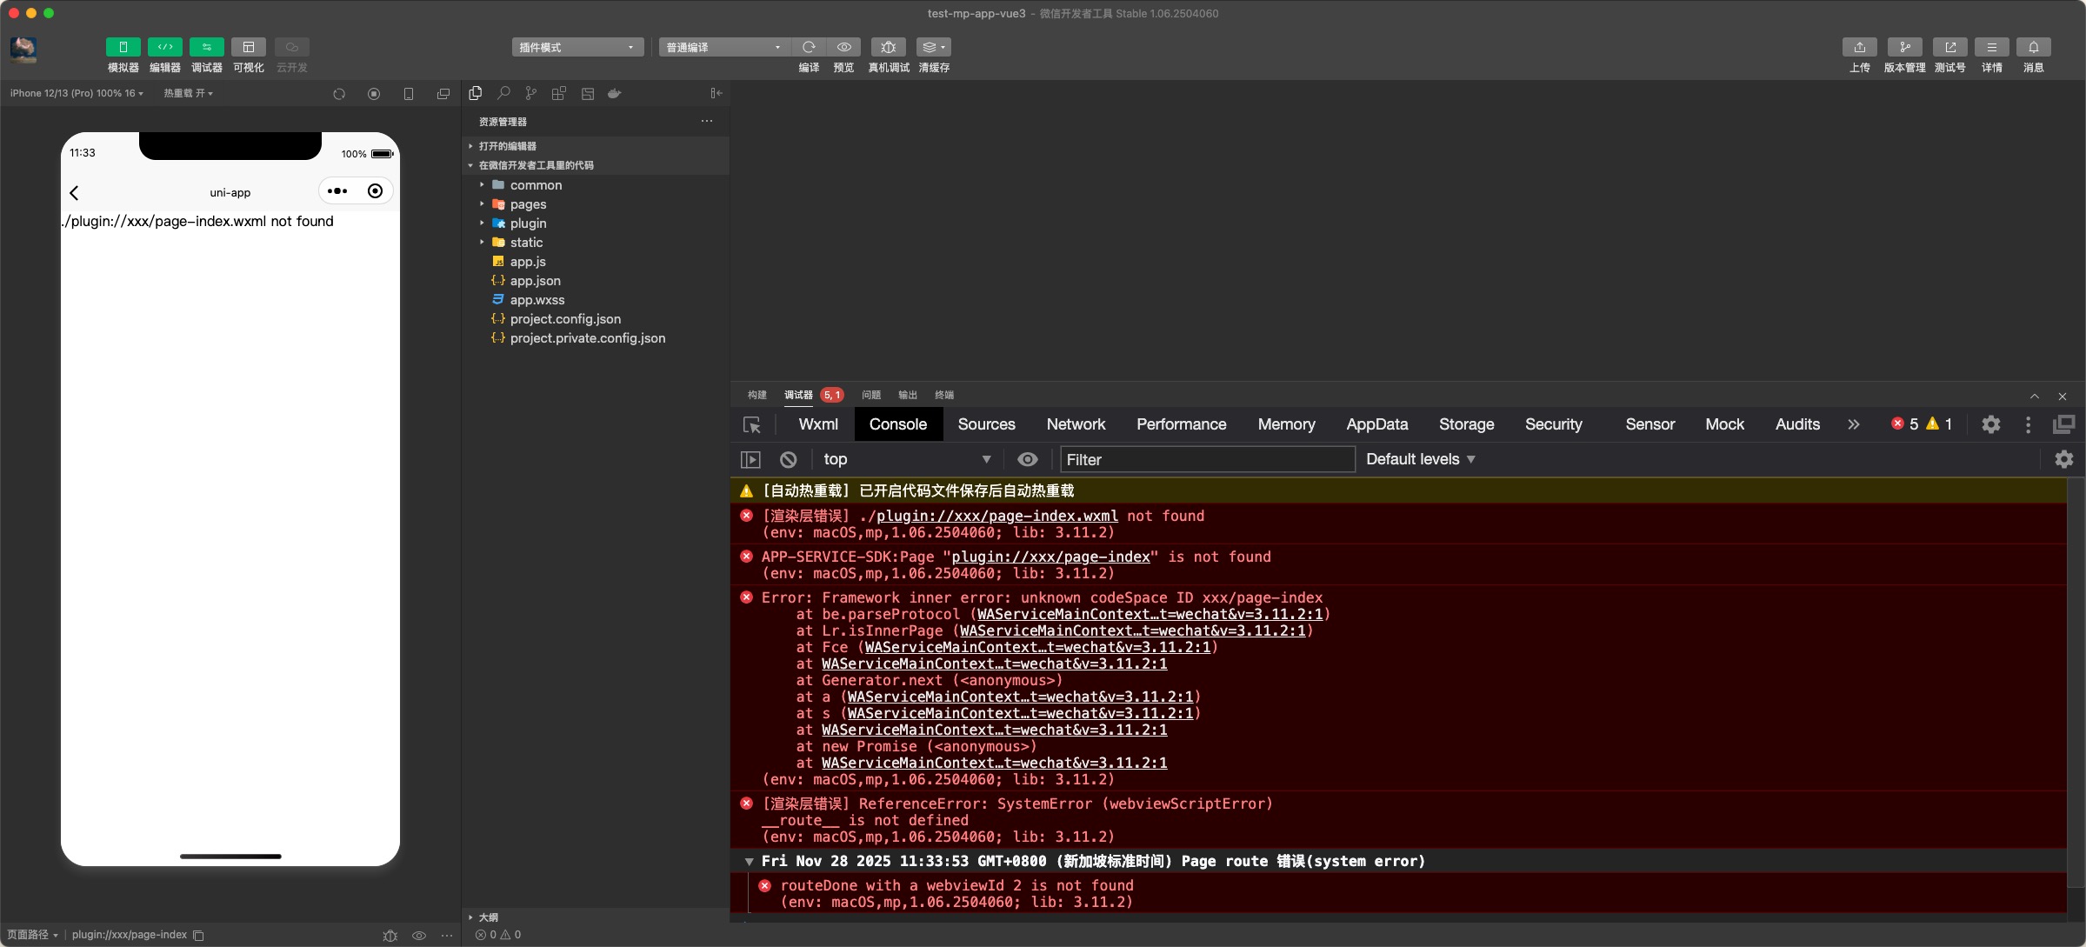The width and height of the screenshot is (2086, 947).
Task: Switch to the Wxml tab
Action: [817, 424]
